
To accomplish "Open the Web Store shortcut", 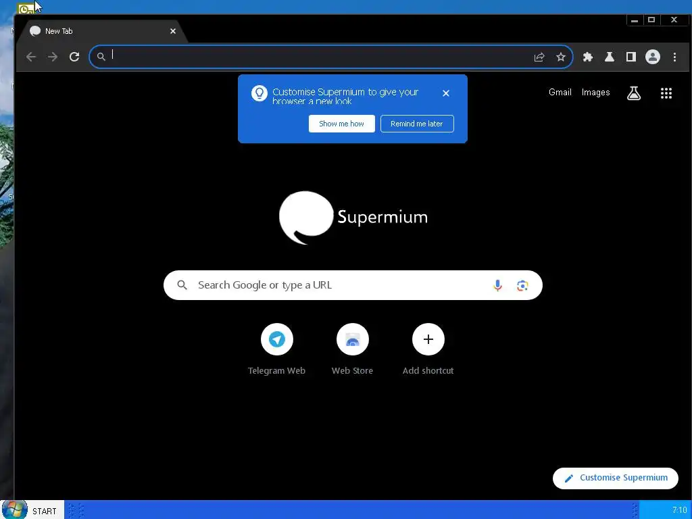I will pos(352,349).
